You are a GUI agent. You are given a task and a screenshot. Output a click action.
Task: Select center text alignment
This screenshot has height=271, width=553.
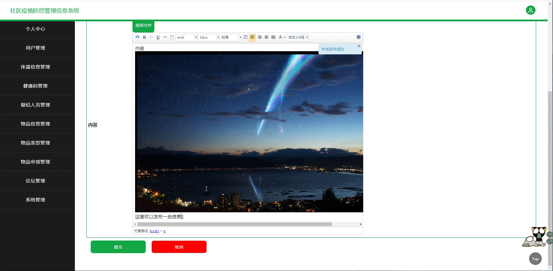point(266,37)
